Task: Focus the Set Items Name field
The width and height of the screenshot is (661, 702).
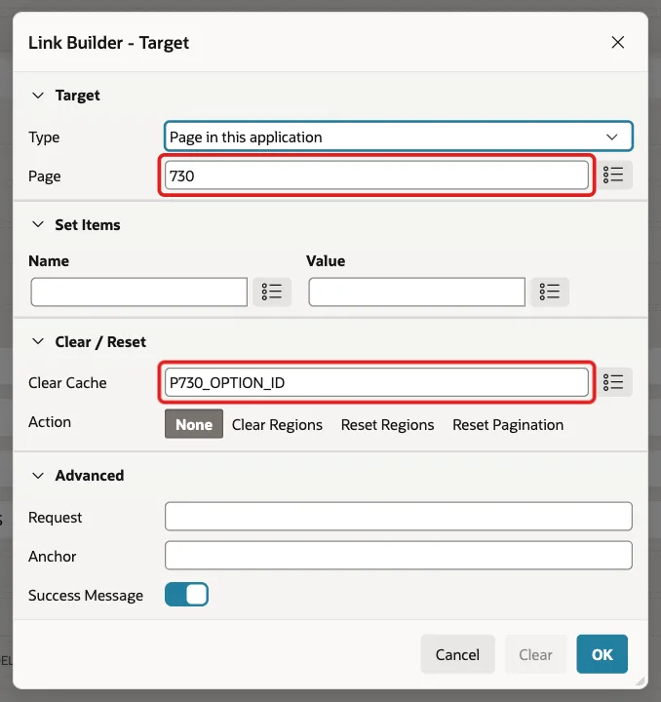Action: (139, 292)
